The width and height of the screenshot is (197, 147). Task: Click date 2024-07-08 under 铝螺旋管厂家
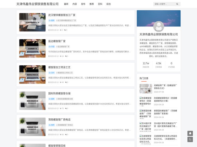click(x=159, y=92)
